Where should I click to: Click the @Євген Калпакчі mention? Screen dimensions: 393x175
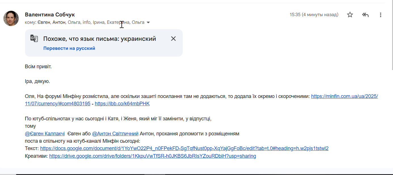(45, 133)
